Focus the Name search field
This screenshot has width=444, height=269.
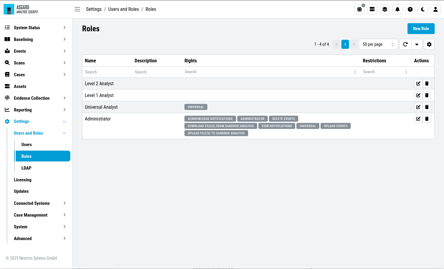tap(107, 72)
